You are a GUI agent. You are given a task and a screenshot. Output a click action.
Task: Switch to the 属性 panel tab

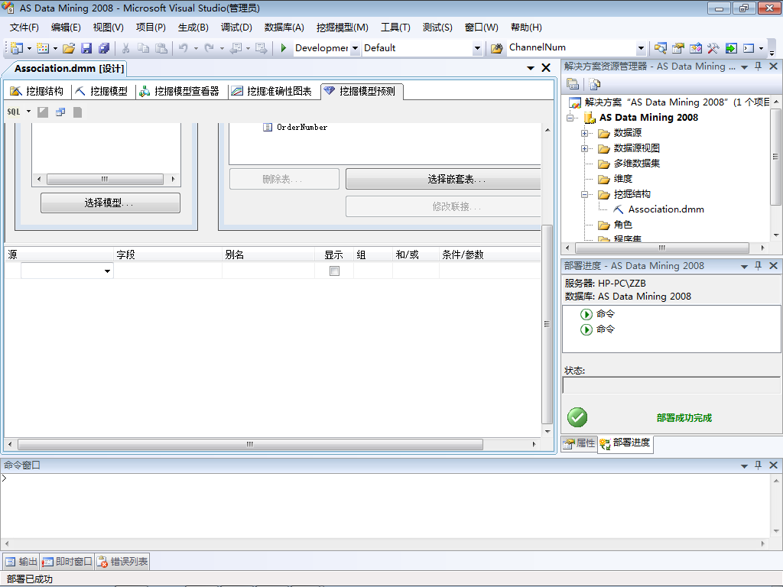point(580,443)
